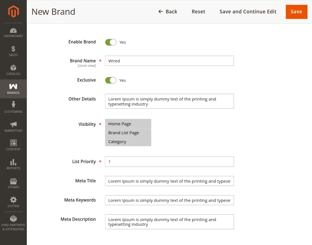Click Save and Continue Edit
The height and width of the screenshot is (245, 312).
coord(248,11)
